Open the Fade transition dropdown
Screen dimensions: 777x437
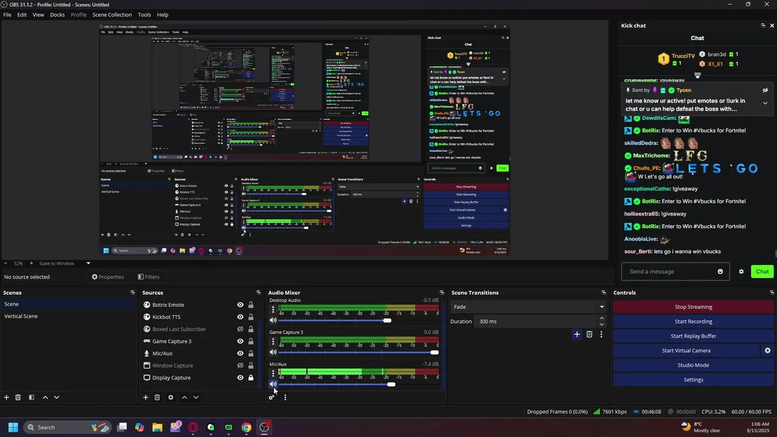(x=528, y=307)
